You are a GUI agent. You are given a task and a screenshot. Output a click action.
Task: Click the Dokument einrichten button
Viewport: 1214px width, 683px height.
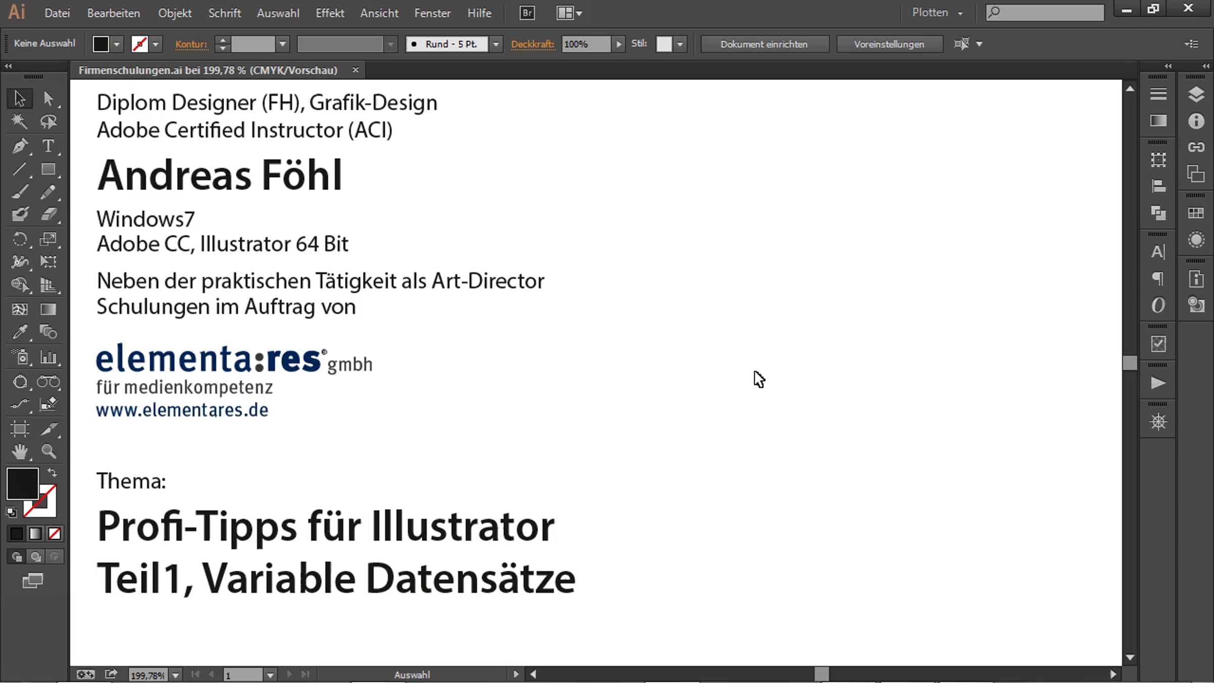(764, 44)
